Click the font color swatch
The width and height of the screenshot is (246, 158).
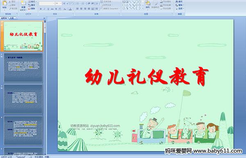70,9
